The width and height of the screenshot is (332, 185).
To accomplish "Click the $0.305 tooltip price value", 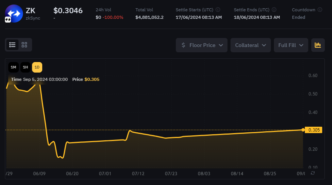I will point(92,79).
